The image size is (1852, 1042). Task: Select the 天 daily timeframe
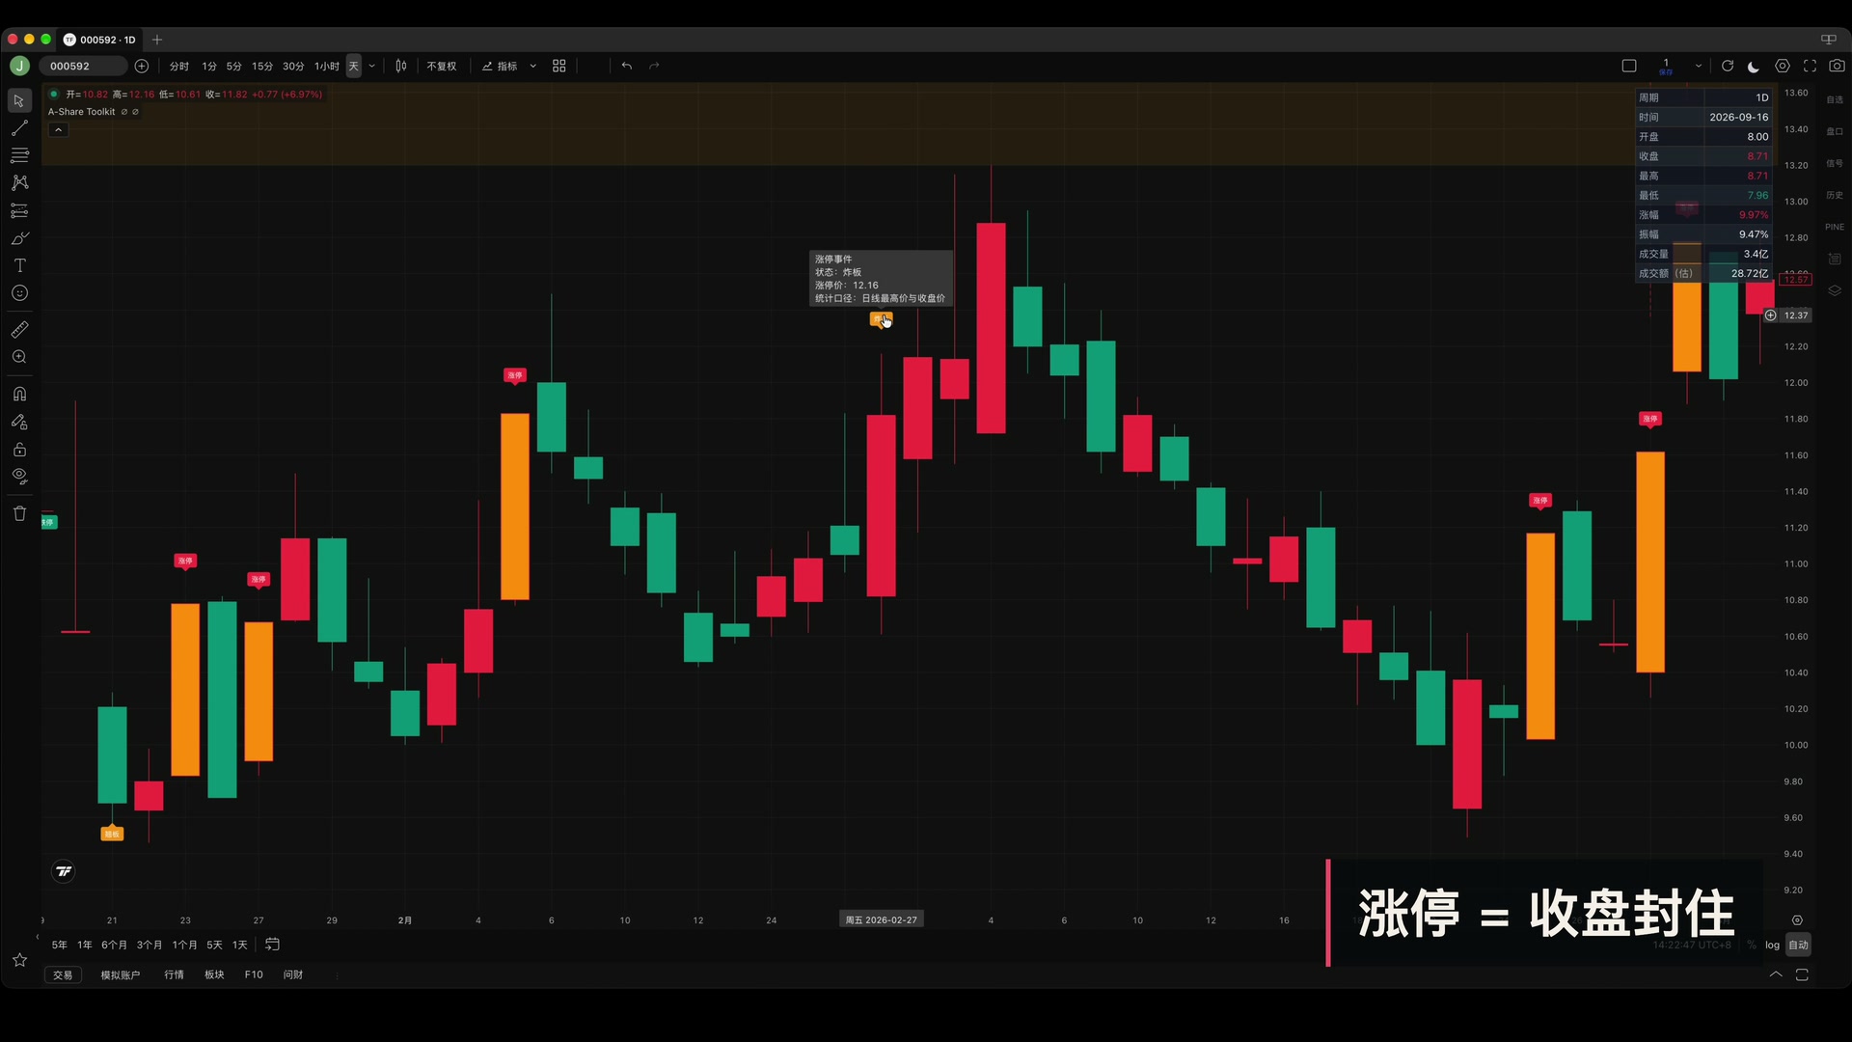354,67
